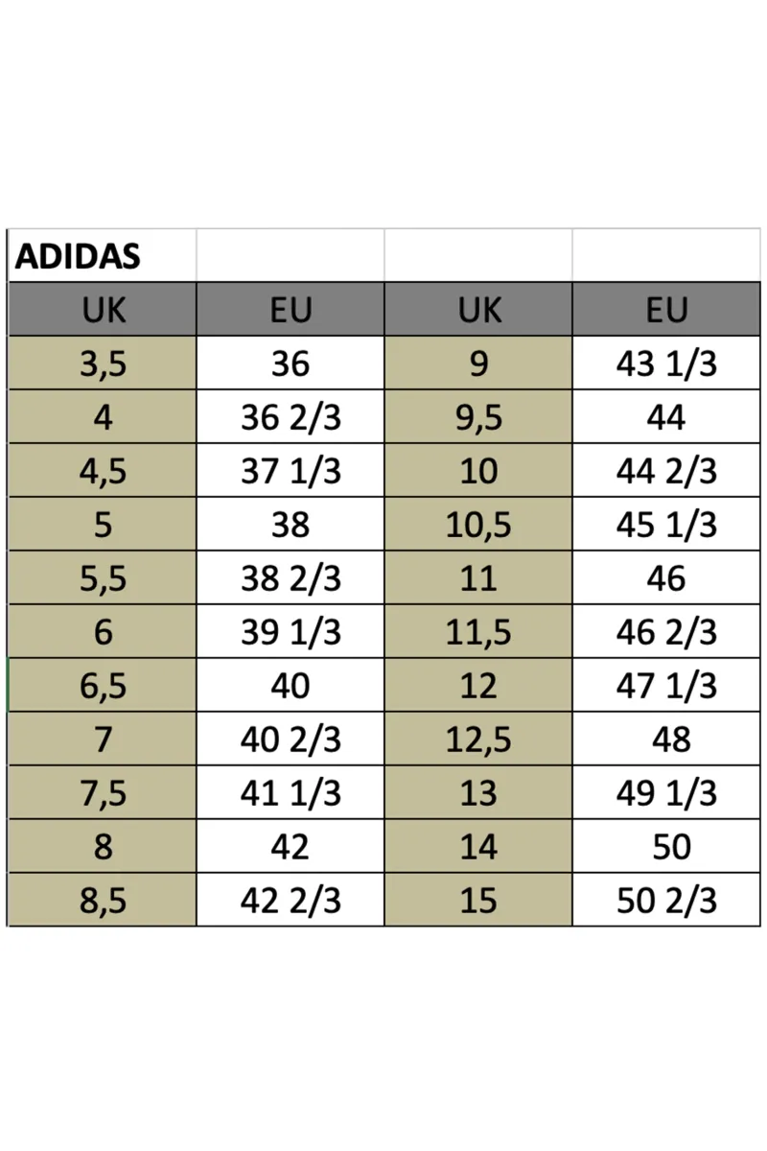This screenshot has width=767, height=1151.
Task: Click the UK 10,5 cell
Action: (478, 525)
